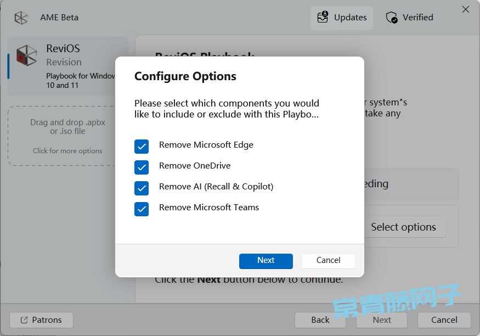Image resolution: width=480 pixels, height=336 pixels.
Task: Click the Select options button
Action: [403, 227]
